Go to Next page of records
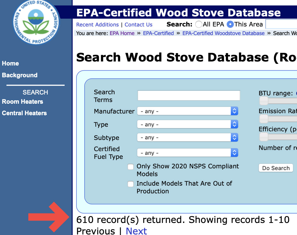Viewport: 297px width, 235px height. click(136, 231)
